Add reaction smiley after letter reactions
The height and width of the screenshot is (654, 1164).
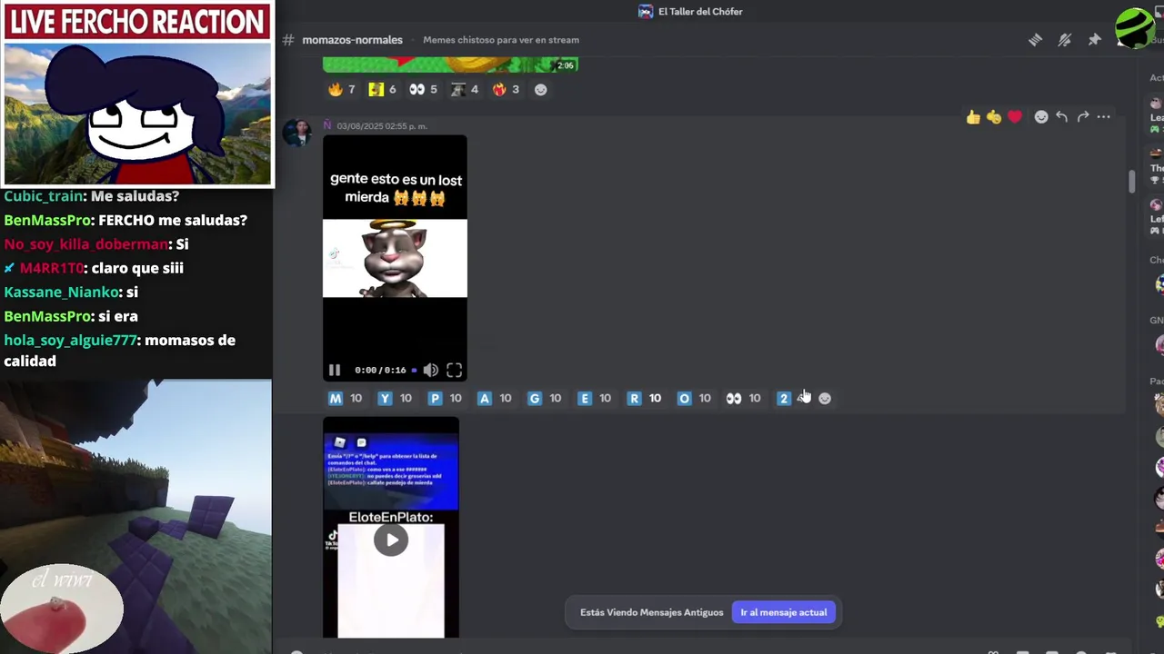pyautogui.click(x=825, y=398)
